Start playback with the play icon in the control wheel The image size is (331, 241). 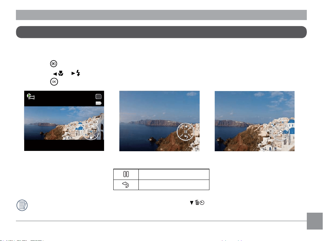tap(281, 132)
